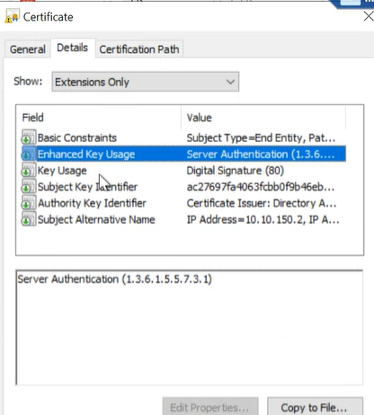Switch to the General tab

28,49
